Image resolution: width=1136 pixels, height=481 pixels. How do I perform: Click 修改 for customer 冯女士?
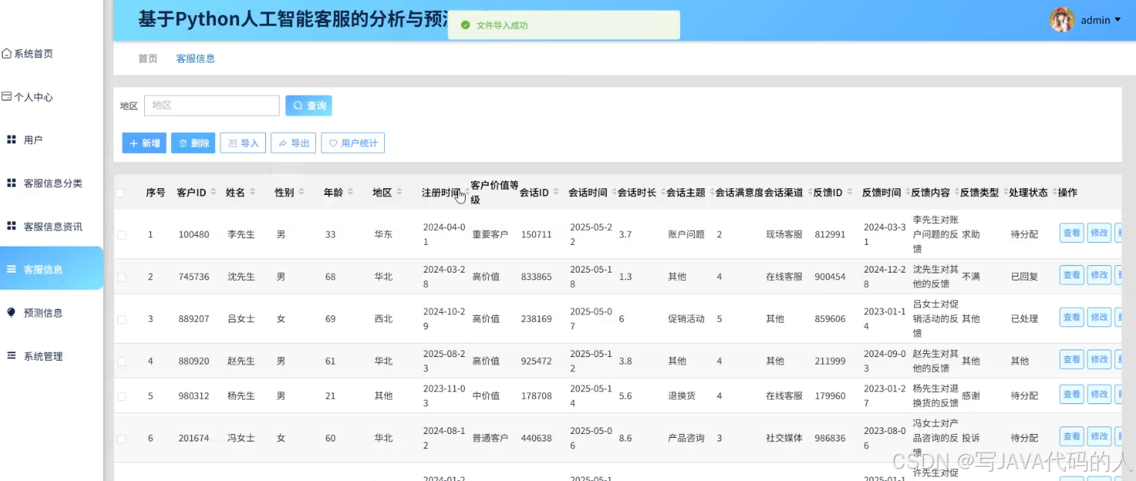point(1099,436)
